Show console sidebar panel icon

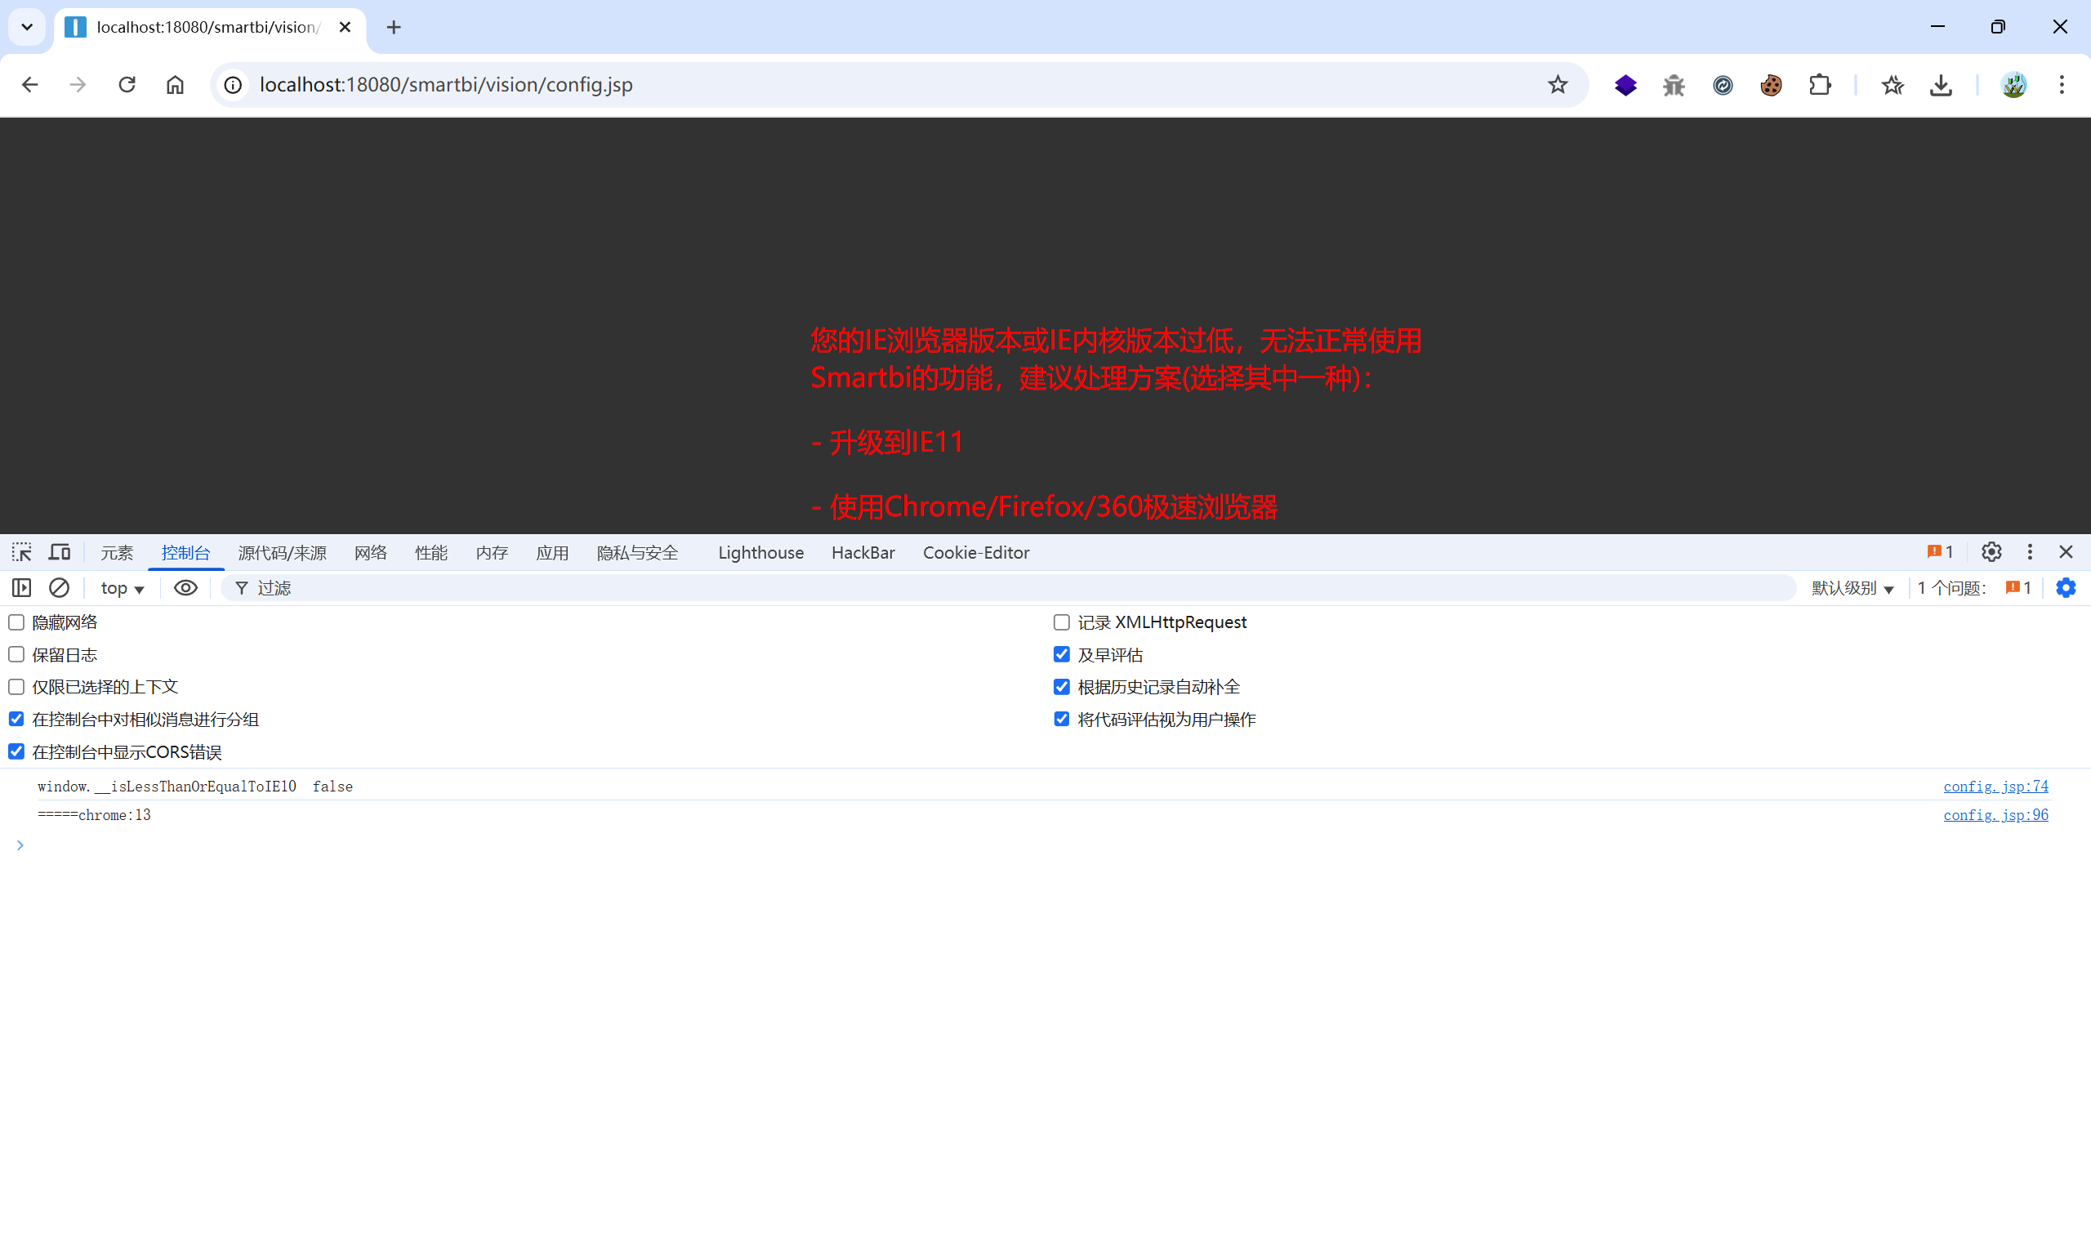22,588
